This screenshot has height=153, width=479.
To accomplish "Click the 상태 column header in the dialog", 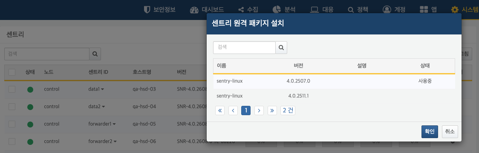I will pos(424,65).
